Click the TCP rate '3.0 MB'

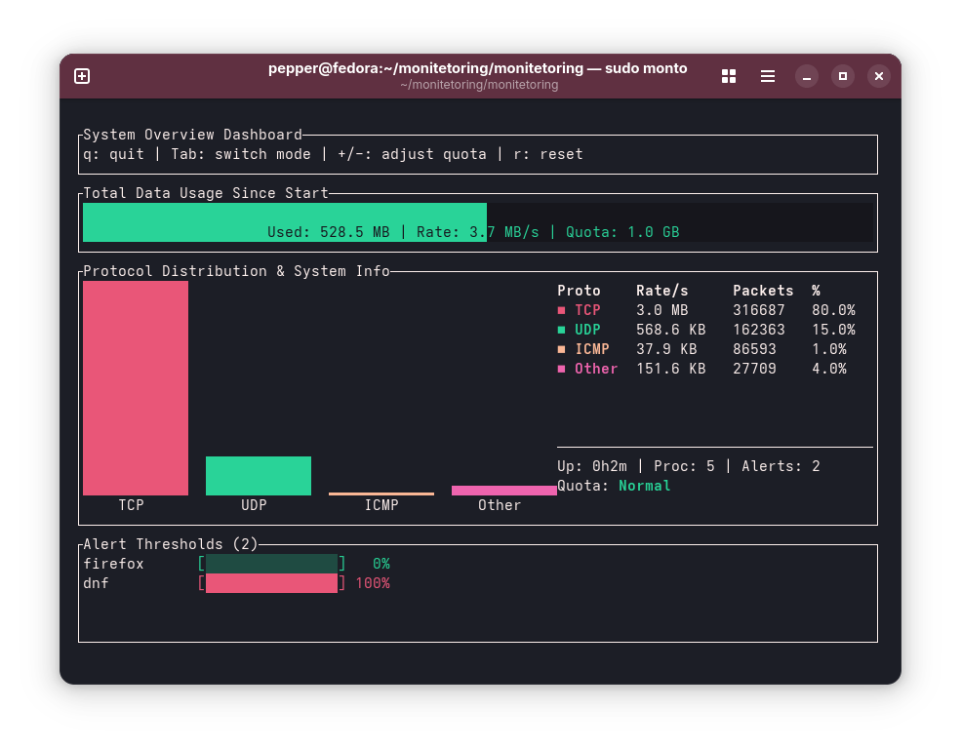(661, 310)
